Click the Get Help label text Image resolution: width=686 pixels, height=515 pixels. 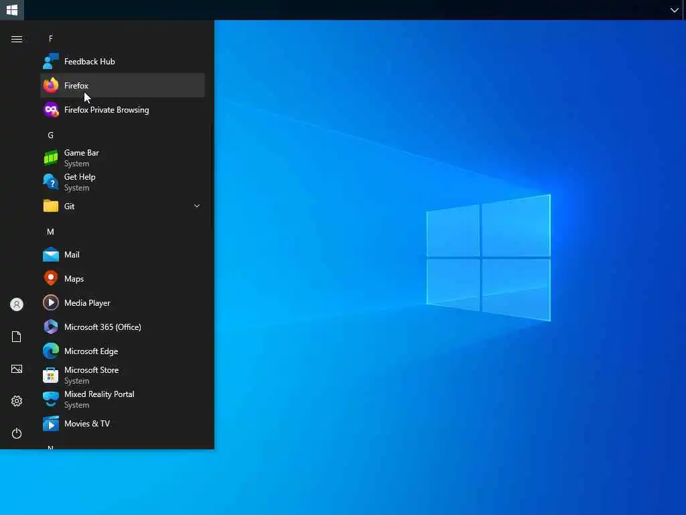click(80, 177)
